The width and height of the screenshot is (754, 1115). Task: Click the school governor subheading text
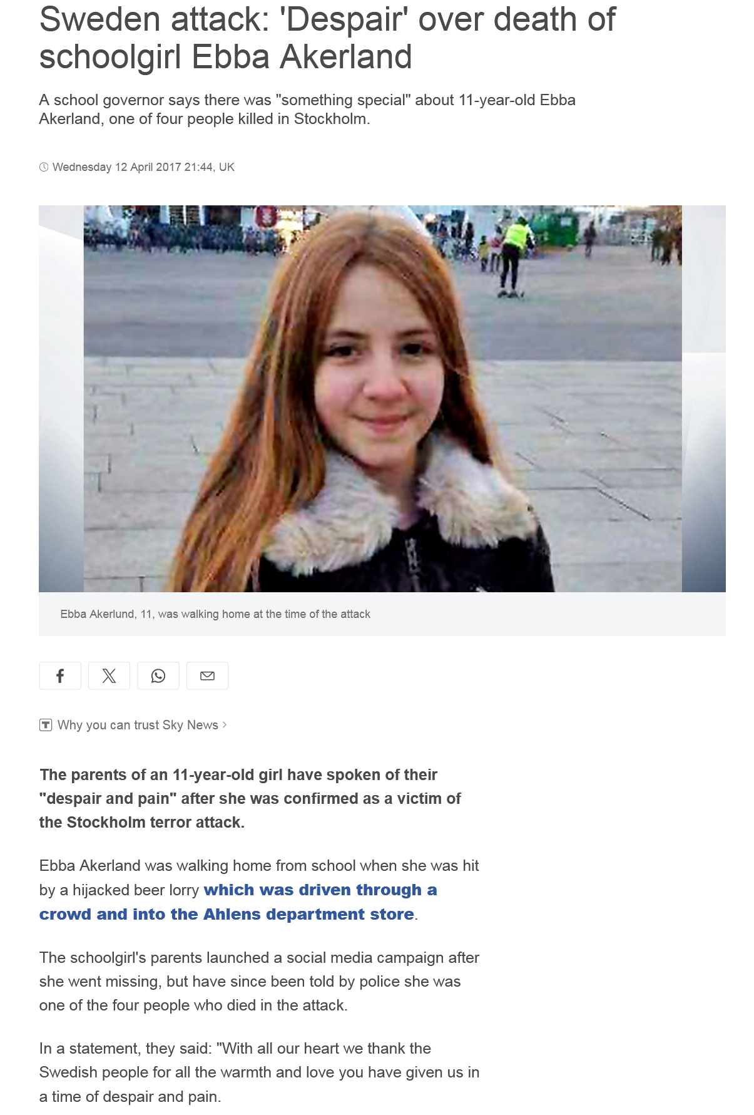point(307,110)
